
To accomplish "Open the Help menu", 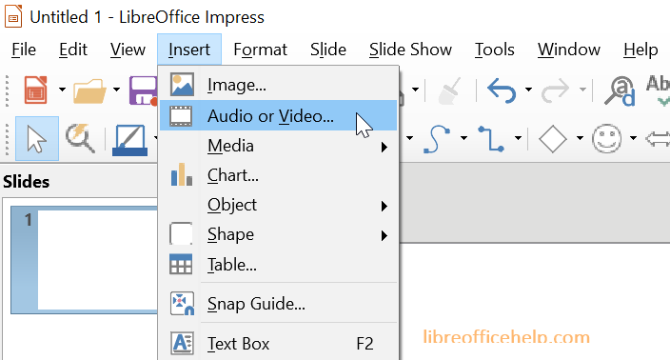I will pyautogui.click(x=640, y=50).
